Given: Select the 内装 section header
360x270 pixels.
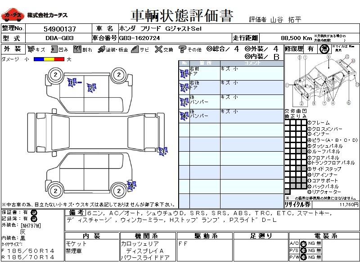Looking at the screenshot, I should [91, 236].
